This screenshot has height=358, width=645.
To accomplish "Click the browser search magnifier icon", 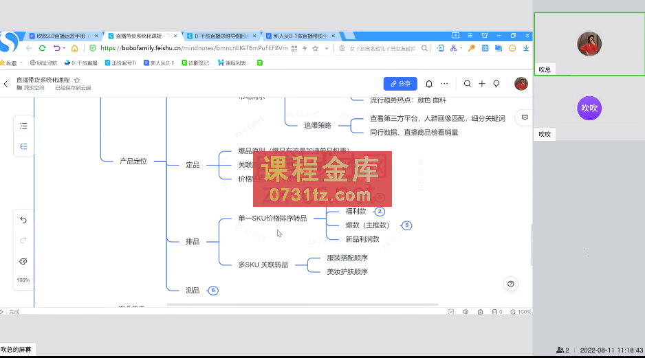I will (424, 49).
